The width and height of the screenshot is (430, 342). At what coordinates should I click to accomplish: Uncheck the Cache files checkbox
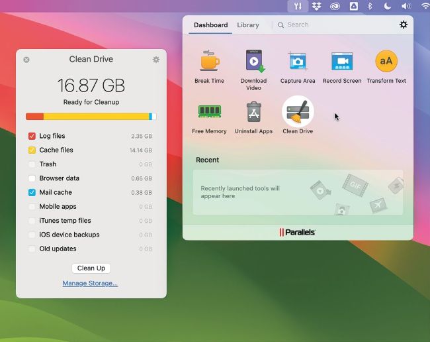(x=32, y=150)
